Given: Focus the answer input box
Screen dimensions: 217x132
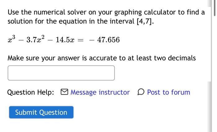Looking at the screenshot, I should pos(61,73).
